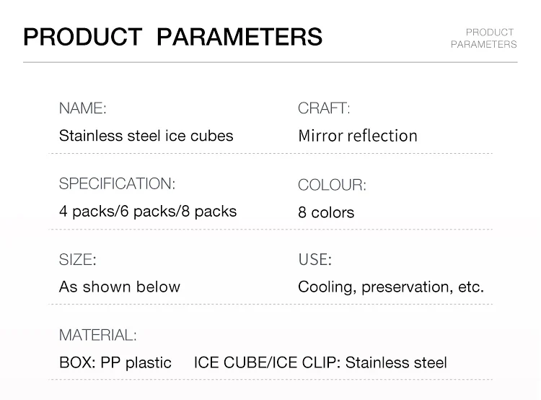Select the SIZE: label
The width and height of the screenshot is (541, 400).
pyautogui.click(x=78, y=259)
